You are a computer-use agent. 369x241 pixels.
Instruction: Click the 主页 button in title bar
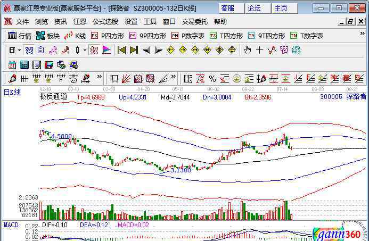click(284, 9)
